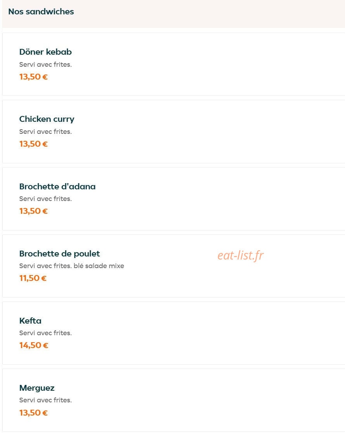Click the Merguez 'Servi avec frites.' description

(x=45, y=400)
